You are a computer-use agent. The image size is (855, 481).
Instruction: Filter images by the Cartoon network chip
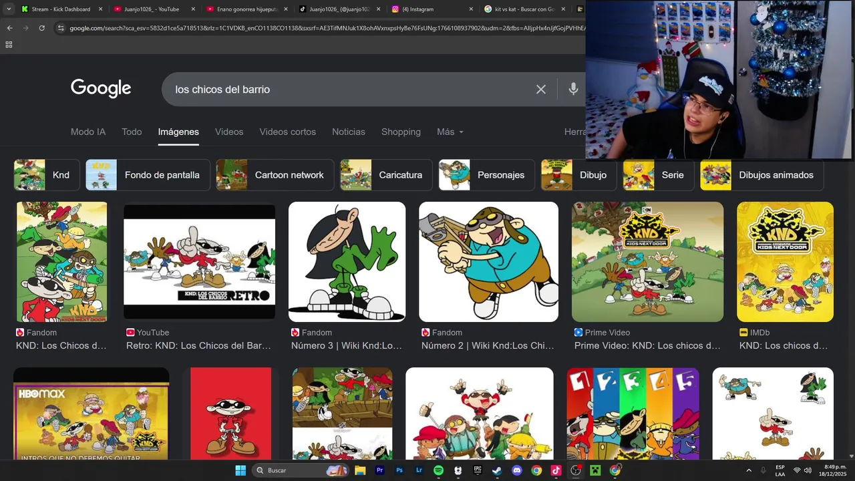[275, 175]
